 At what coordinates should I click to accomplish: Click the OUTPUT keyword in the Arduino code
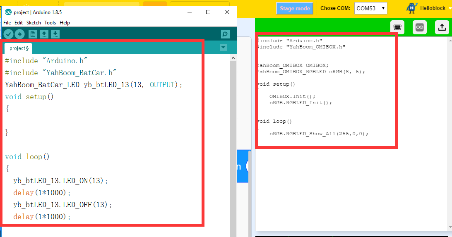[x=162, y=85]
